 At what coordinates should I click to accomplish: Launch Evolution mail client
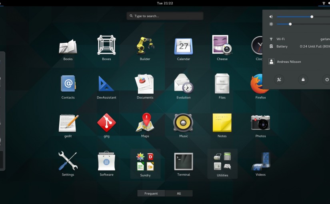(184, 84)
